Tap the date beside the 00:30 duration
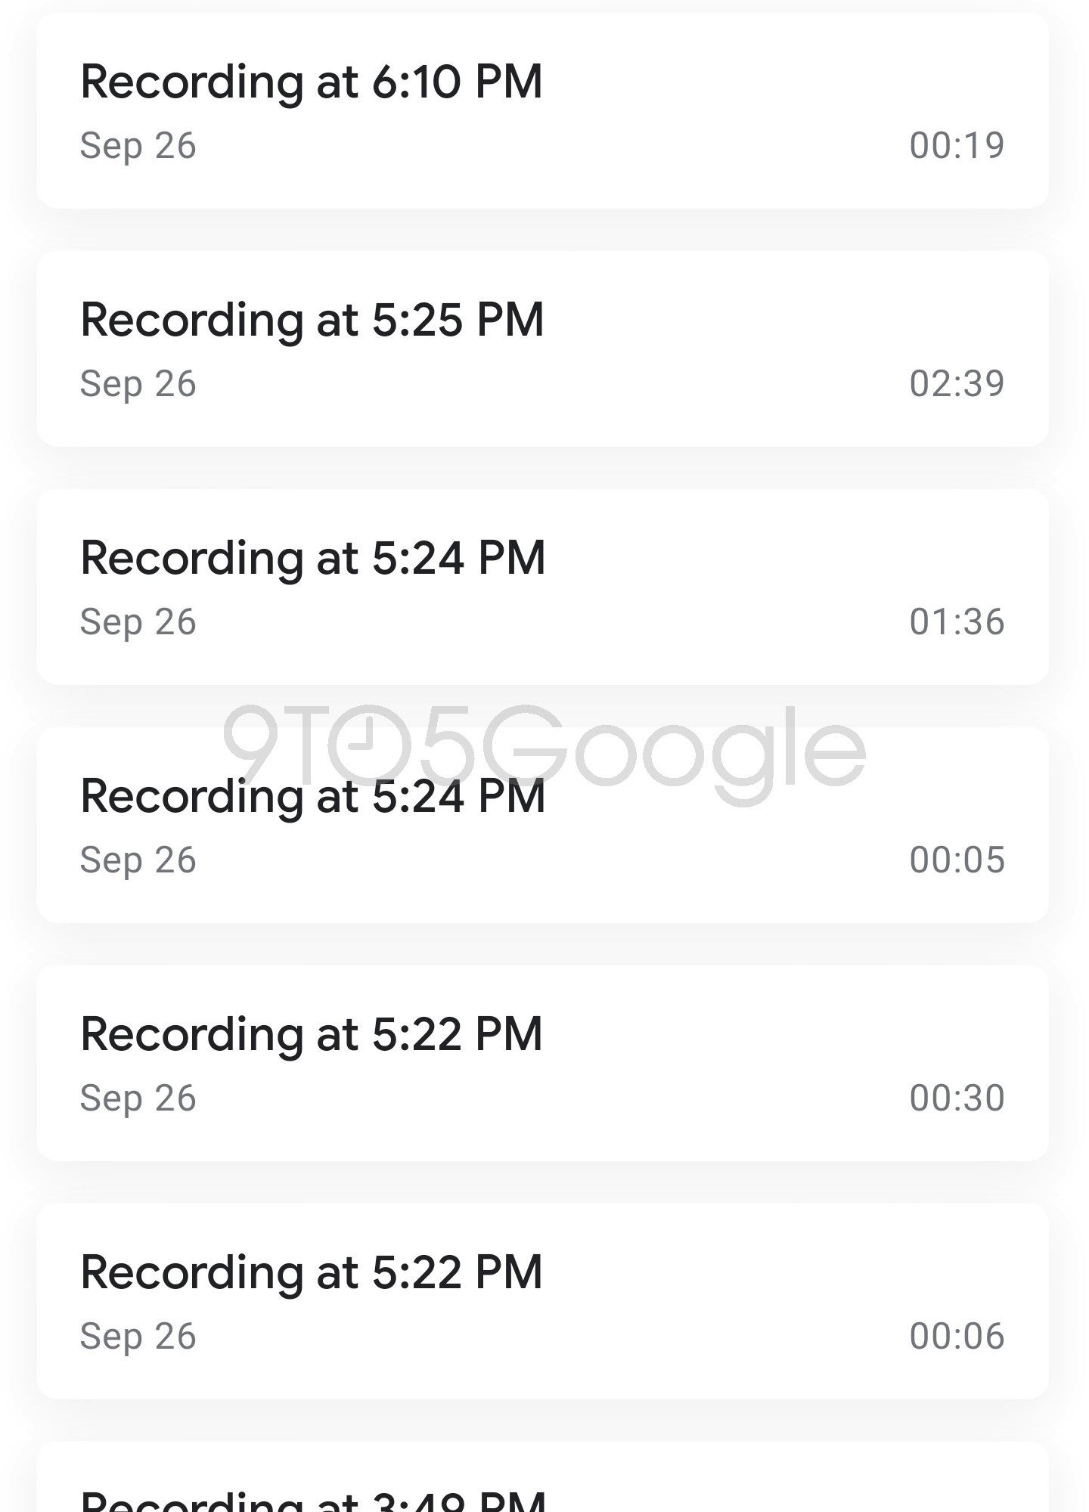This screenshot has width=1089, height=1512. click(x=138, y=1098)
